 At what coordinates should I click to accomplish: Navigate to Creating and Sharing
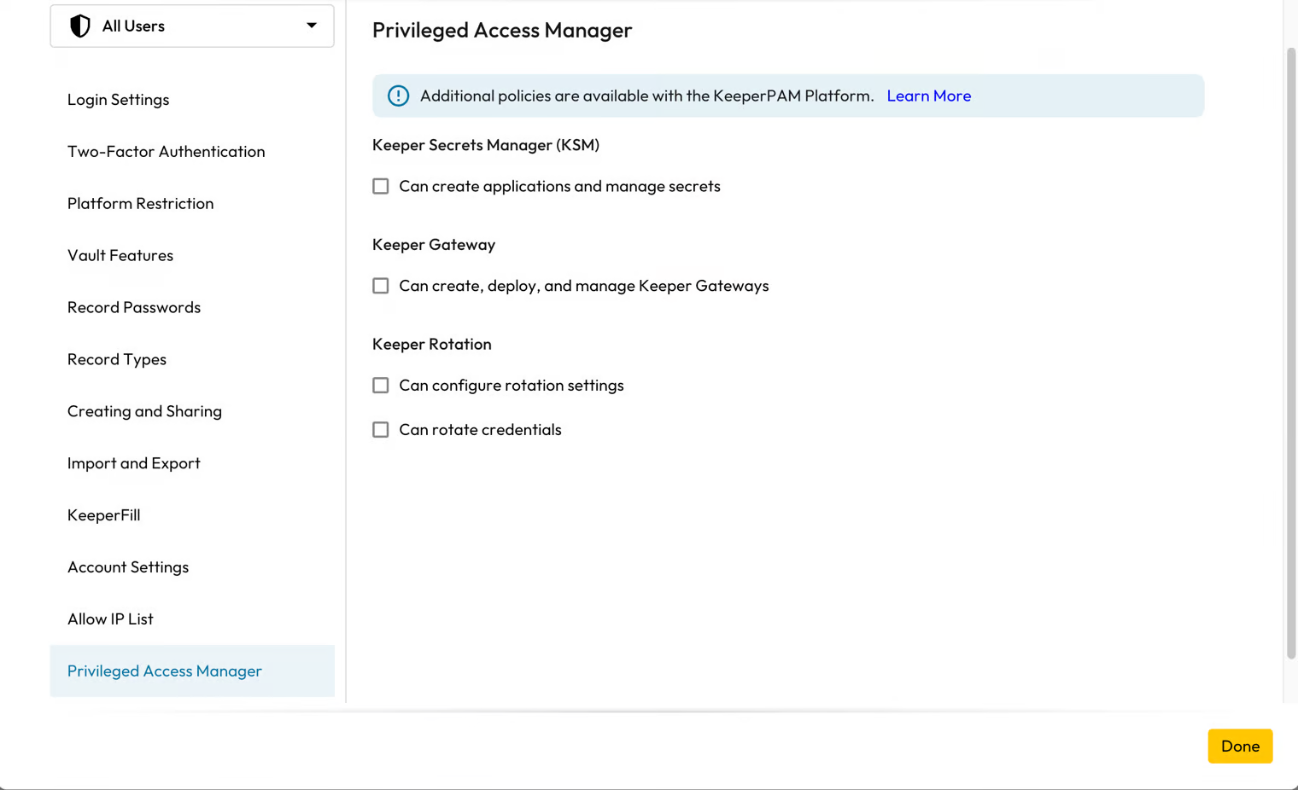click(x=144, y=412)
